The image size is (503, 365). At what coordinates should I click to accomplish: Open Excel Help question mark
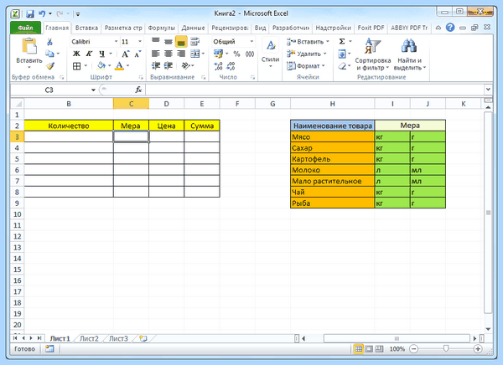pos(450,28)
